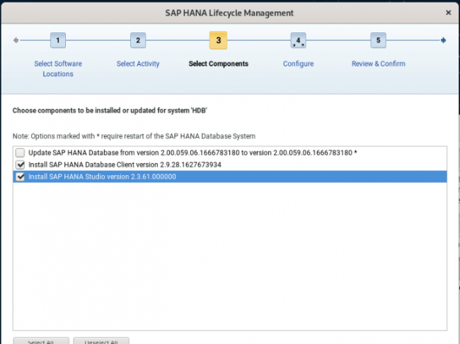460x344 pixels.
Task: Go to step 2 number box
Action: pos(138,40)
